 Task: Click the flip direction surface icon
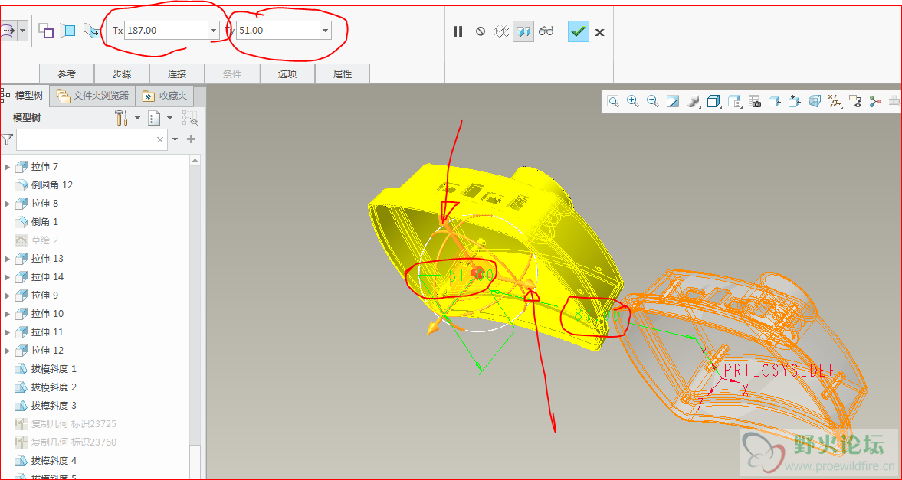coord(91,31)
